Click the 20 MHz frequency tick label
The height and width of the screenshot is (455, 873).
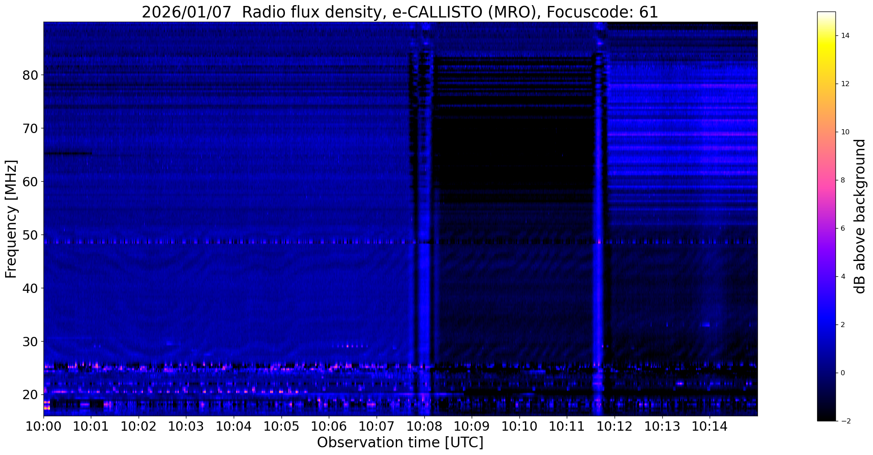(x=30, y=395)
